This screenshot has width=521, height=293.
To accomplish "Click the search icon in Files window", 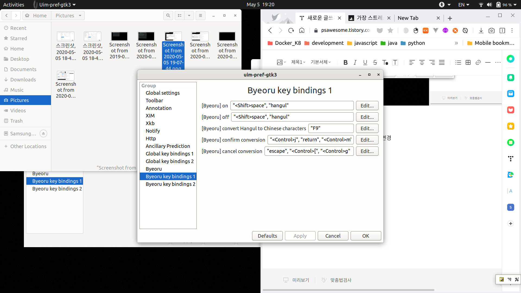I will tap(168, 15).
